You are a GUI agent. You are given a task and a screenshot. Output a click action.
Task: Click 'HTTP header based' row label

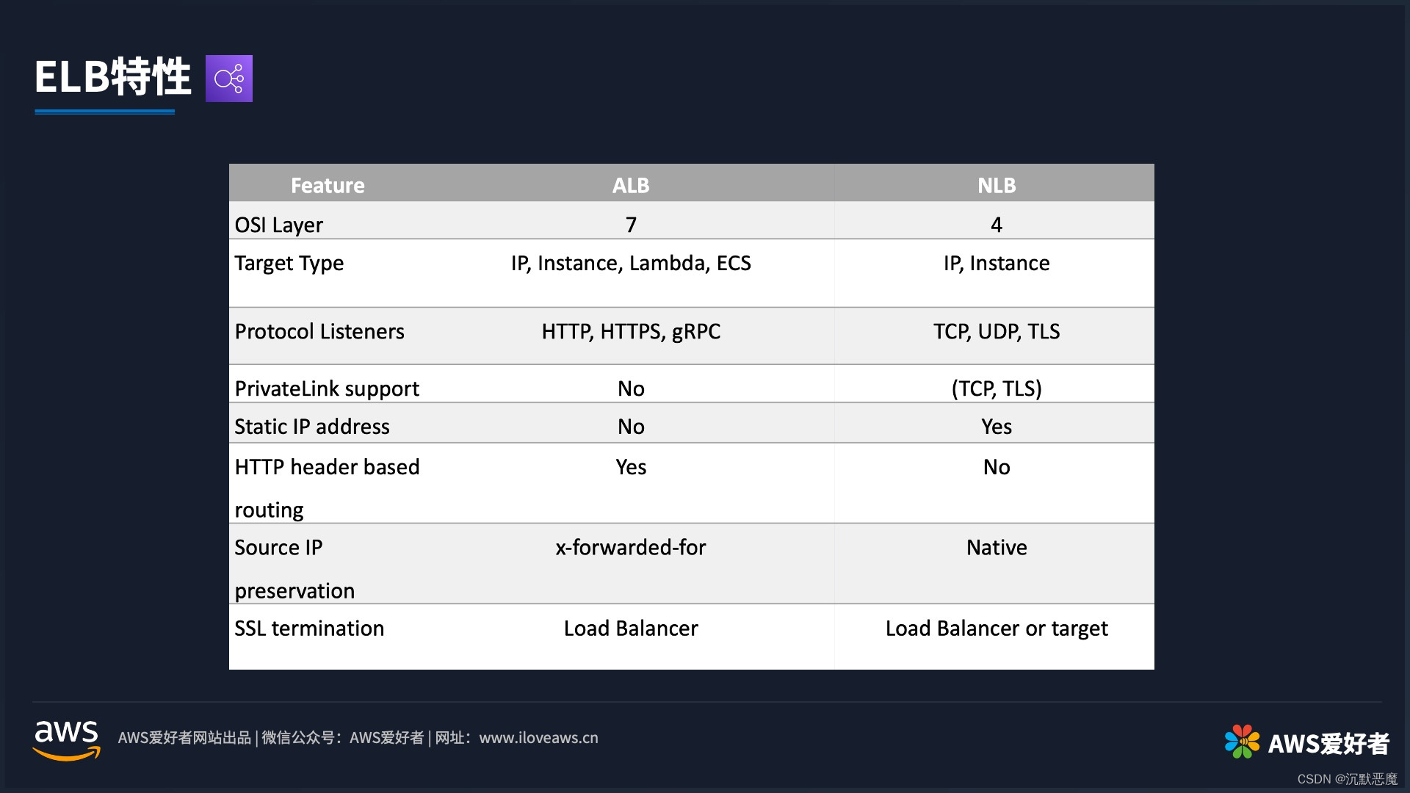pyautogui.click(x=327, y=467)
